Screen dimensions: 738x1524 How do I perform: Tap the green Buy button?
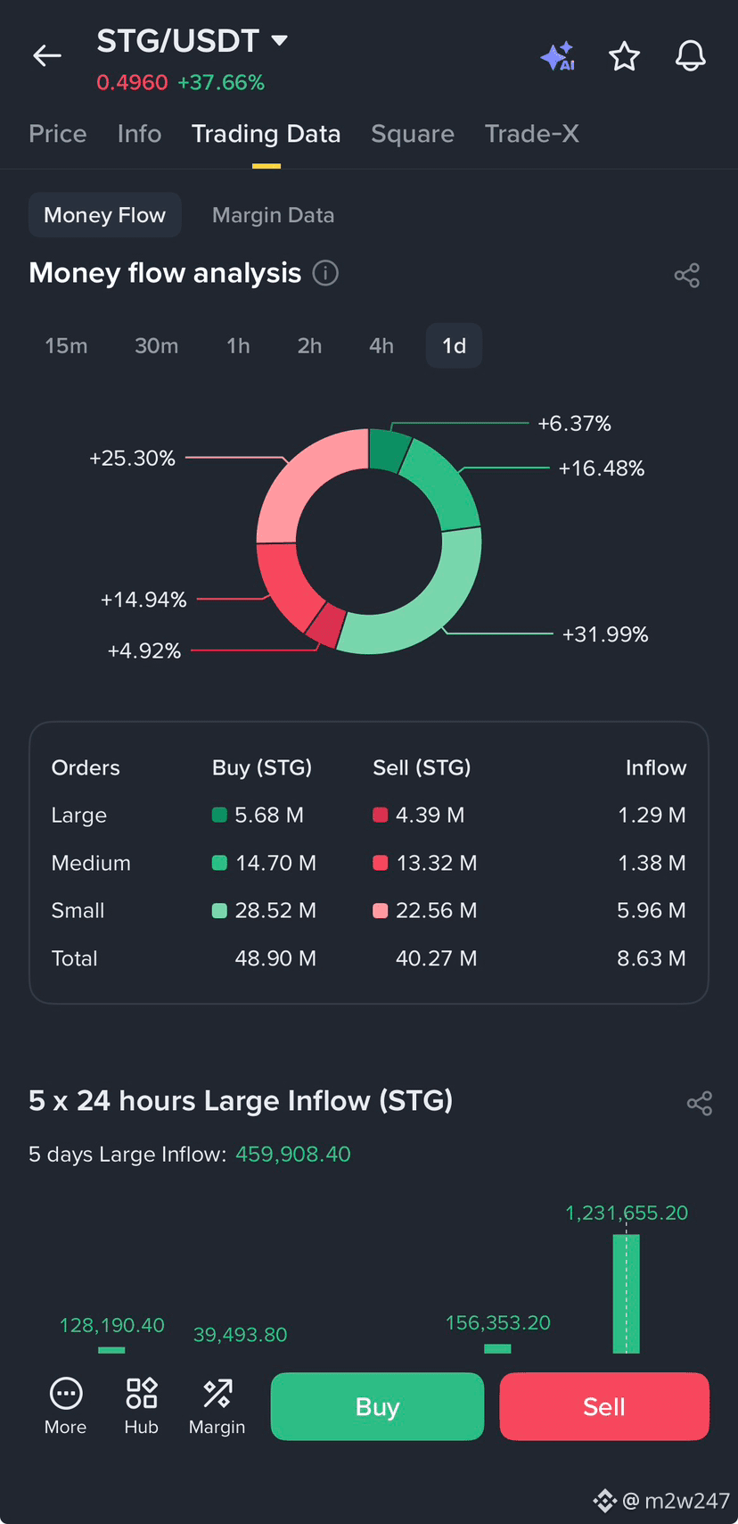377,1406
